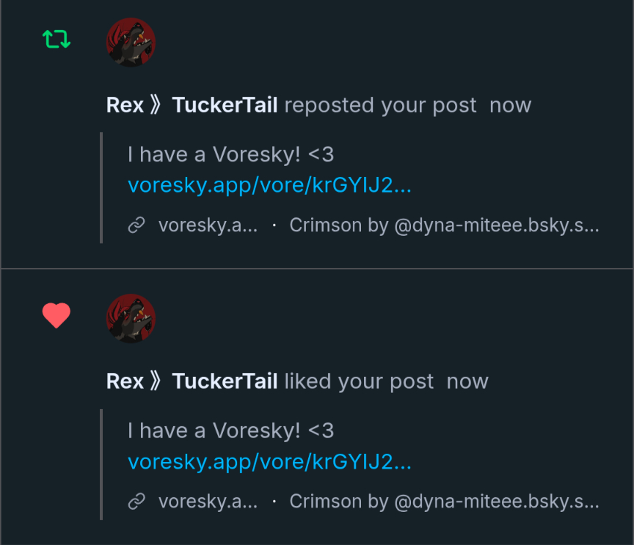
Task: Open avatar in the like notification
Action: [x=131, y=319]
